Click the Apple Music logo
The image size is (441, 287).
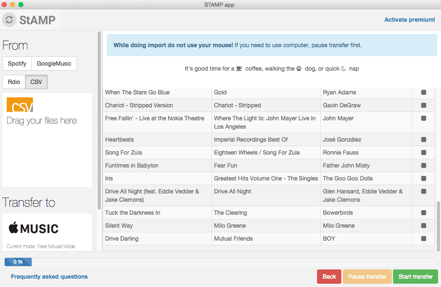(33, 228)
